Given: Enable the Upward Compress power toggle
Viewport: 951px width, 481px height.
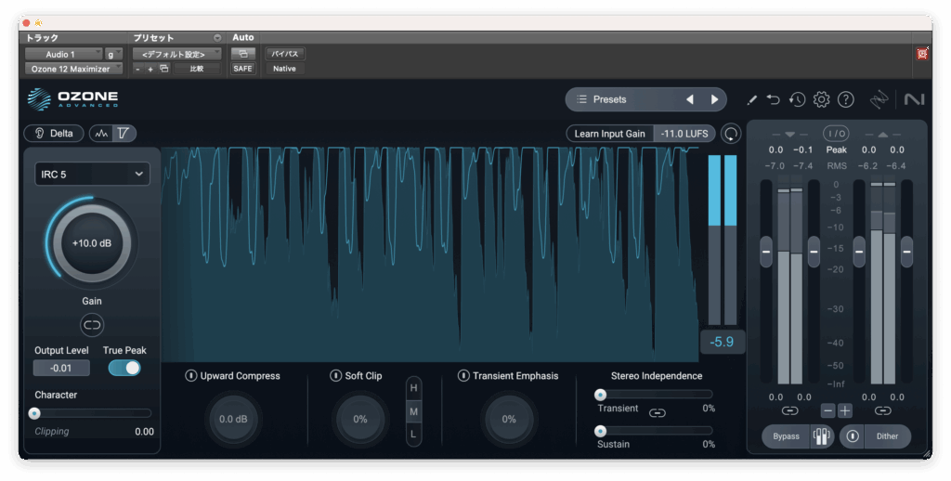Looking at the screenshot, I should click(x=190, y=376).
